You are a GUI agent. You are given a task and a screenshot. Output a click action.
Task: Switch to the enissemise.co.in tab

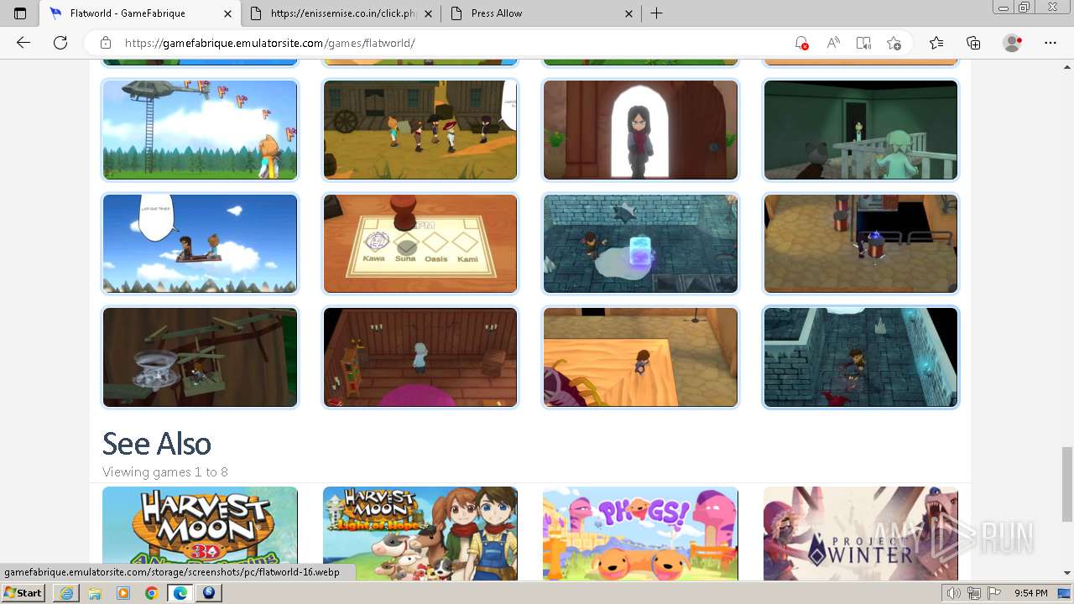coord(342,13)
